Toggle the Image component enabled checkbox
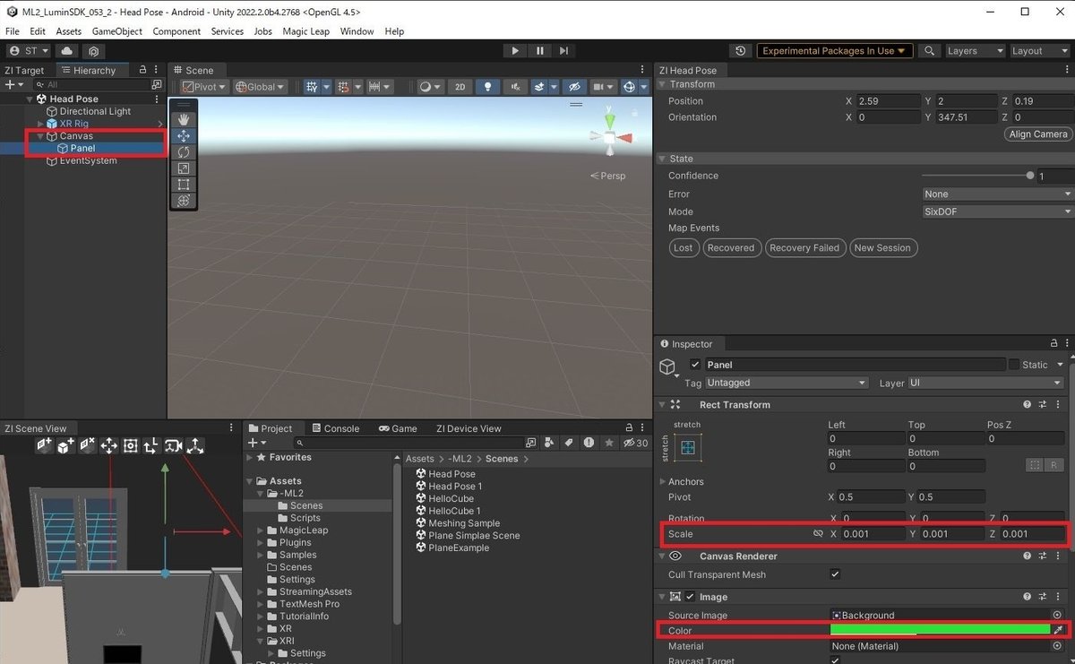The width and height of the screenshot is (1075, 664). pos(691,597)
